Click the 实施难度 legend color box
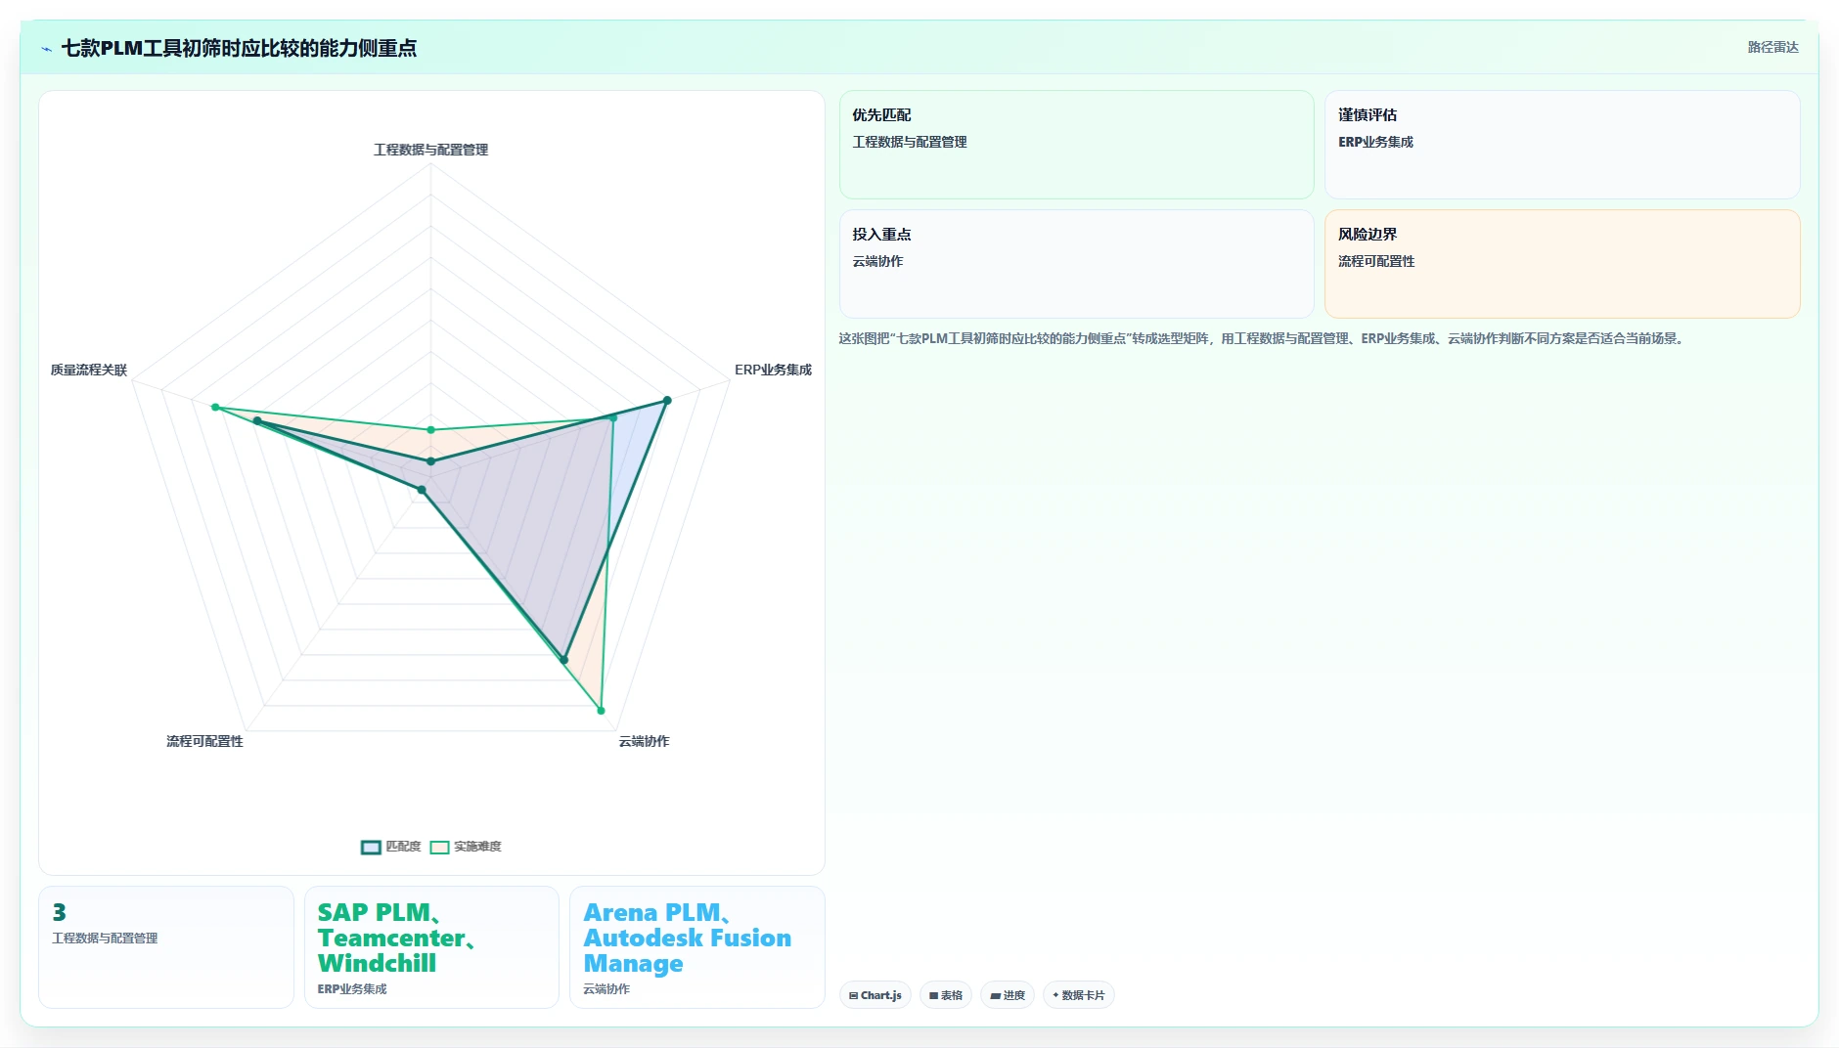This screenshot has width=1839, height=1048. [x=440, y=847]
